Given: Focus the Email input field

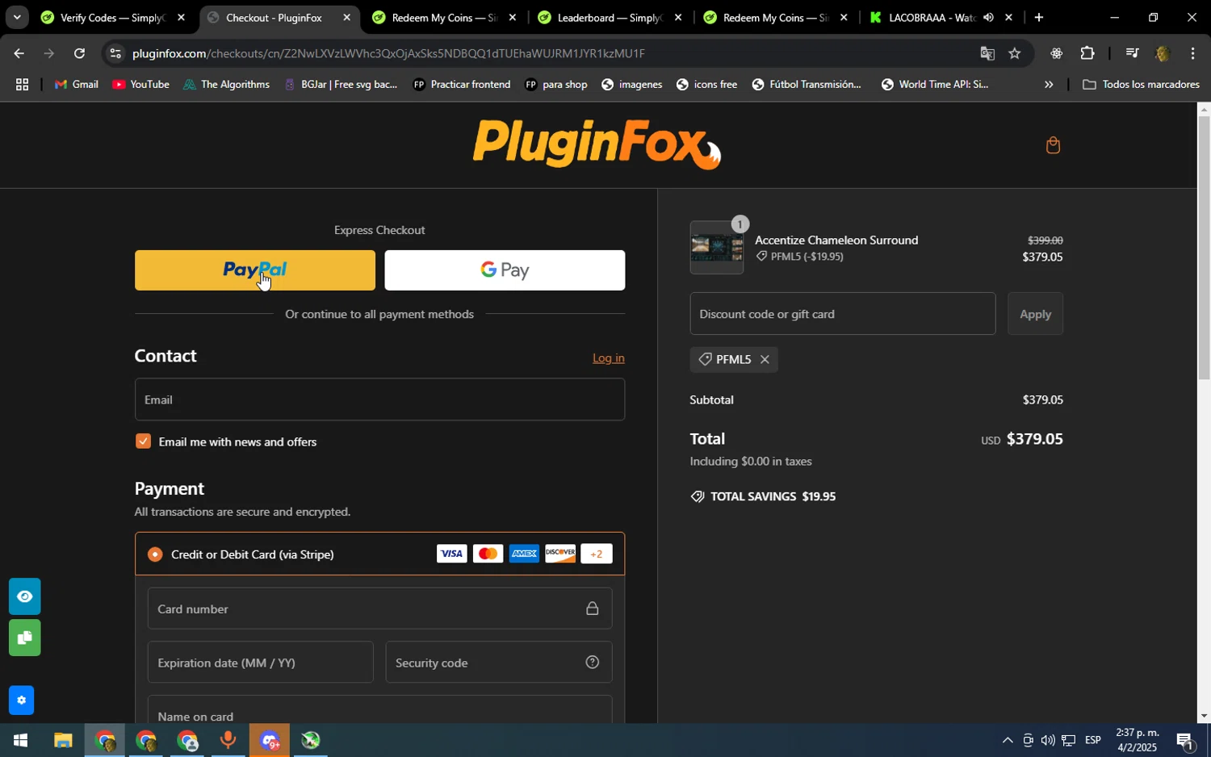Looking at the screenshot, I should coord(379,399).
